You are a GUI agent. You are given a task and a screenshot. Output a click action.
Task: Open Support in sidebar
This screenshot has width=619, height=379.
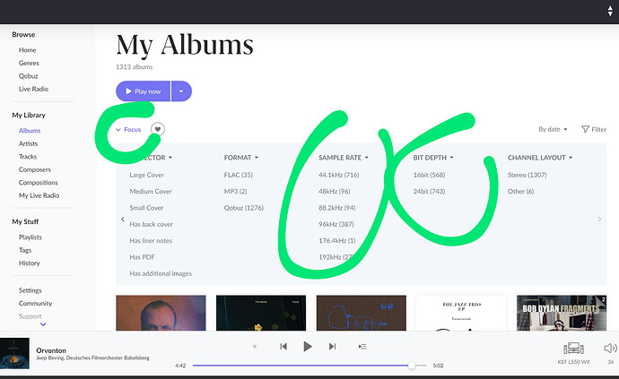[x=30, y=316]
